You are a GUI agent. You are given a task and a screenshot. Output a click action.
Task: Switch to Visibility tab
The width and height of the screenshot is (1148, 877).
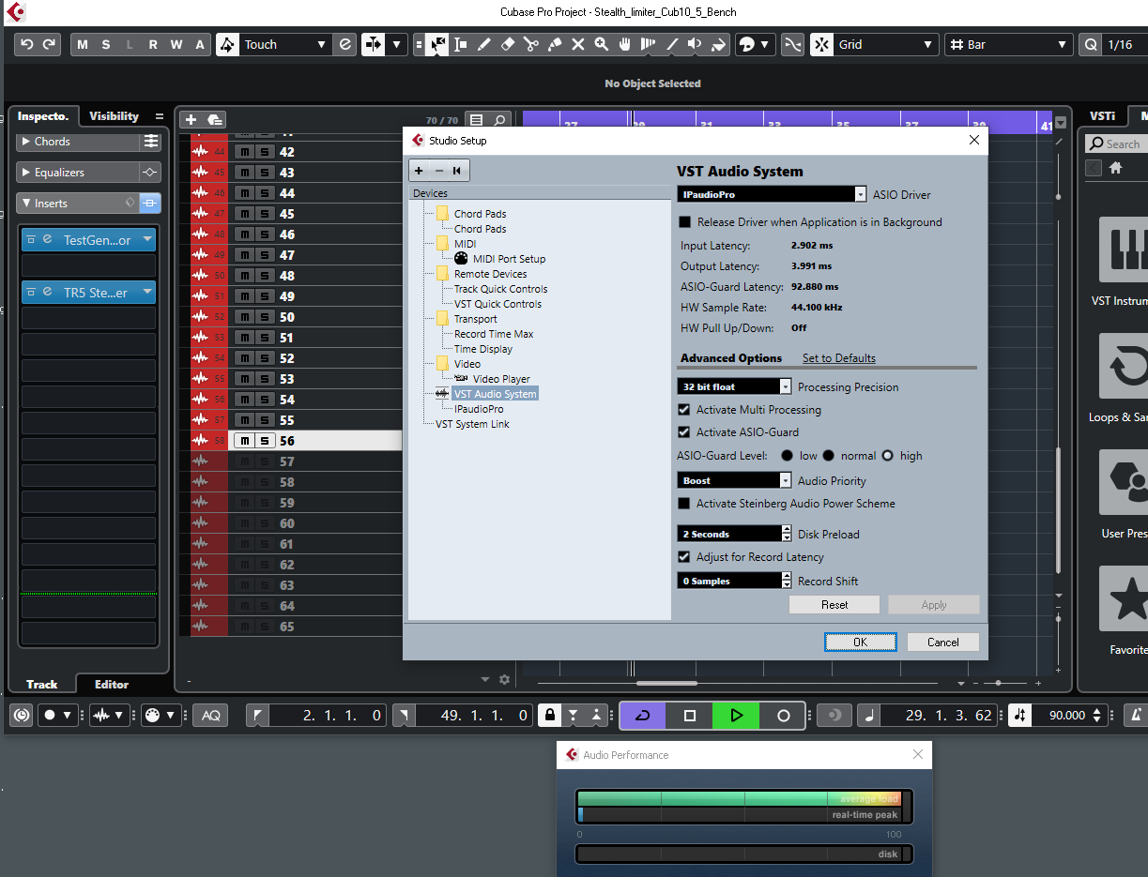[x=114, y=116]
